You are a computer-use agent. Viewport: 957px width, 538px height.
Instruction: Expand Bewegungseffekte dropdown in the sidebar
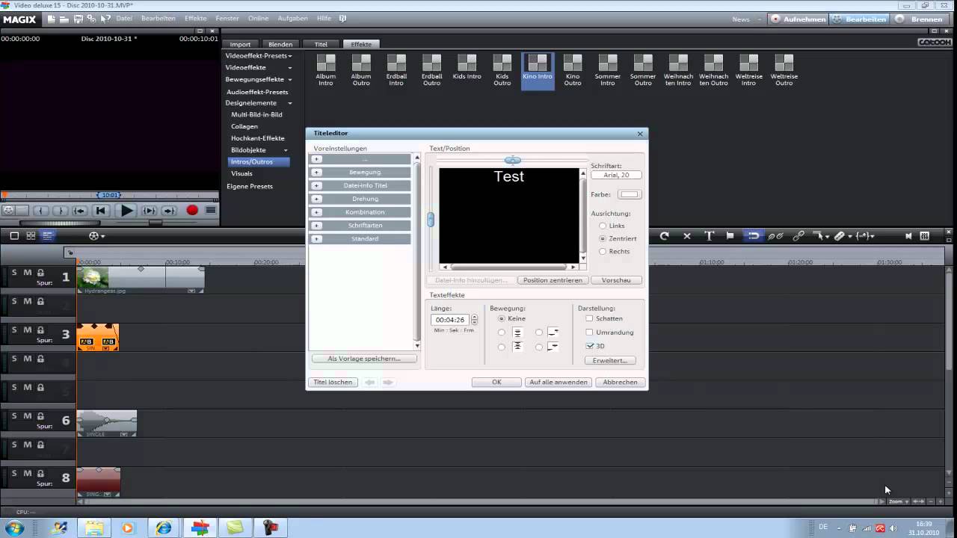tap(290, 79)
